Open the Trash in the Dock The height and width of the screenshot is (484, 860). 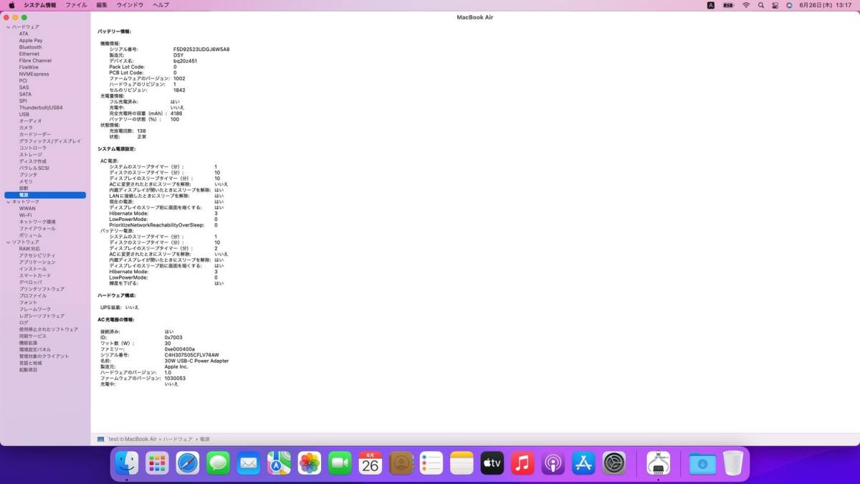733,464
